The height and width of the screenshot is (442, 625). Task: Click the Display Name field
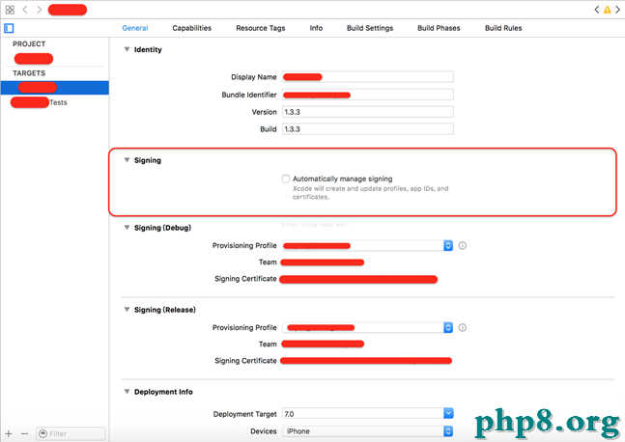pyautogui.click(x=368, y=77)
